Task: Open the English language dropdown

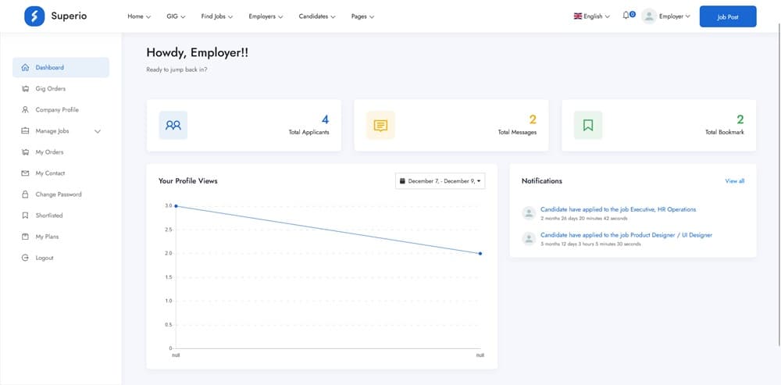Action: coord(592,16)
